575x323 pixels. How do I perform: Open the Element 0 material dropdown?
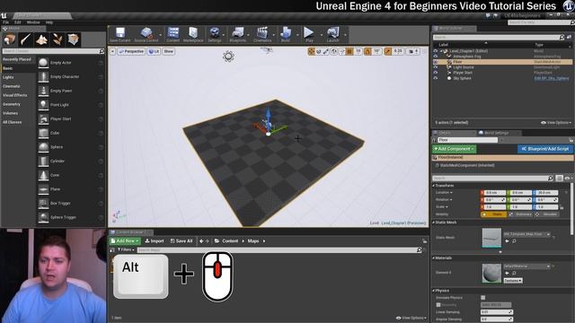click(x=527, y=266)
